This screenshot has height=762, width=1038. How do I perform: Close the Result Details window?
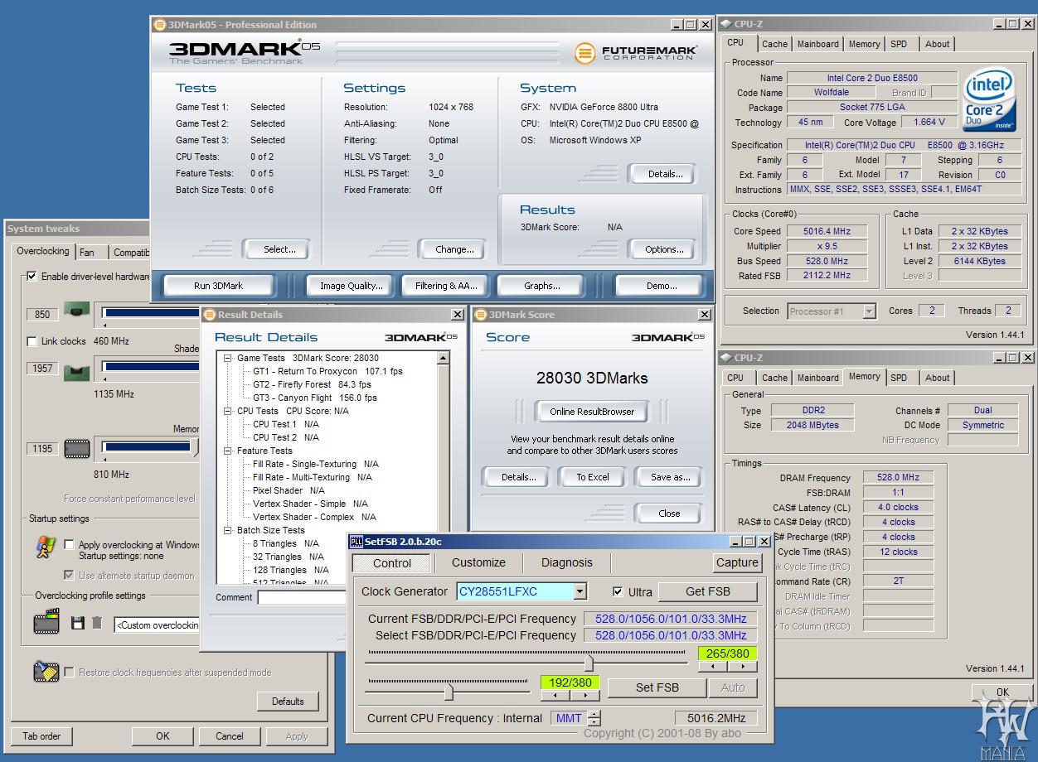458,315
